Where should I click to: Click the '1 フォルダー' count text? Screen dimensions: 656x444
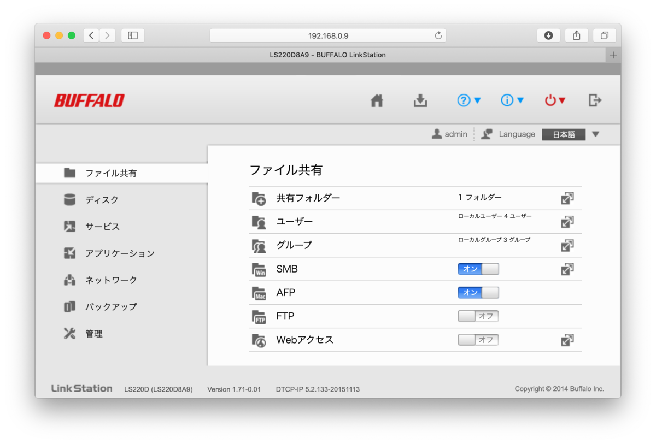click(480, 198)
